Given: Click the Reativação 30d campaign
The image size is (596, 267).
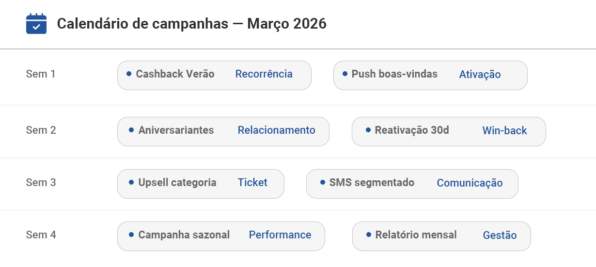Looking at the screenshot, I should tap(412, 130).
